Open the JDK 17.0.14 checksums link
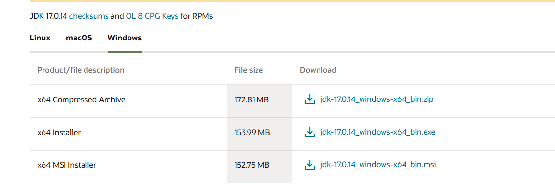This screenshot has height=195, width=555. point(89,16)
